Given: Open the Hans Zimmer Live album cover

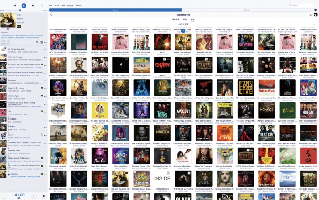Looking at the screenshot, I should pos(246,88).
